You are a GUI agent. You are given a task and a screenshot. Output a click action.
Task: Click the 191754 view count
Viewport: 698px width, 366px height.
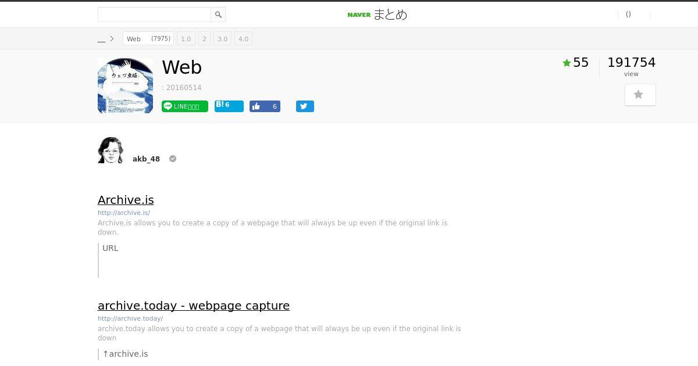click(631, 63)
